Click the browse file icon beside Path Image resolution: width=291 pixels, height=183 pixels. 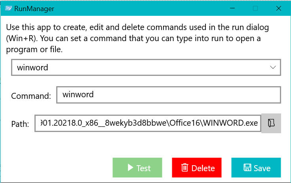pyautogui.click(x=271, y=123)
